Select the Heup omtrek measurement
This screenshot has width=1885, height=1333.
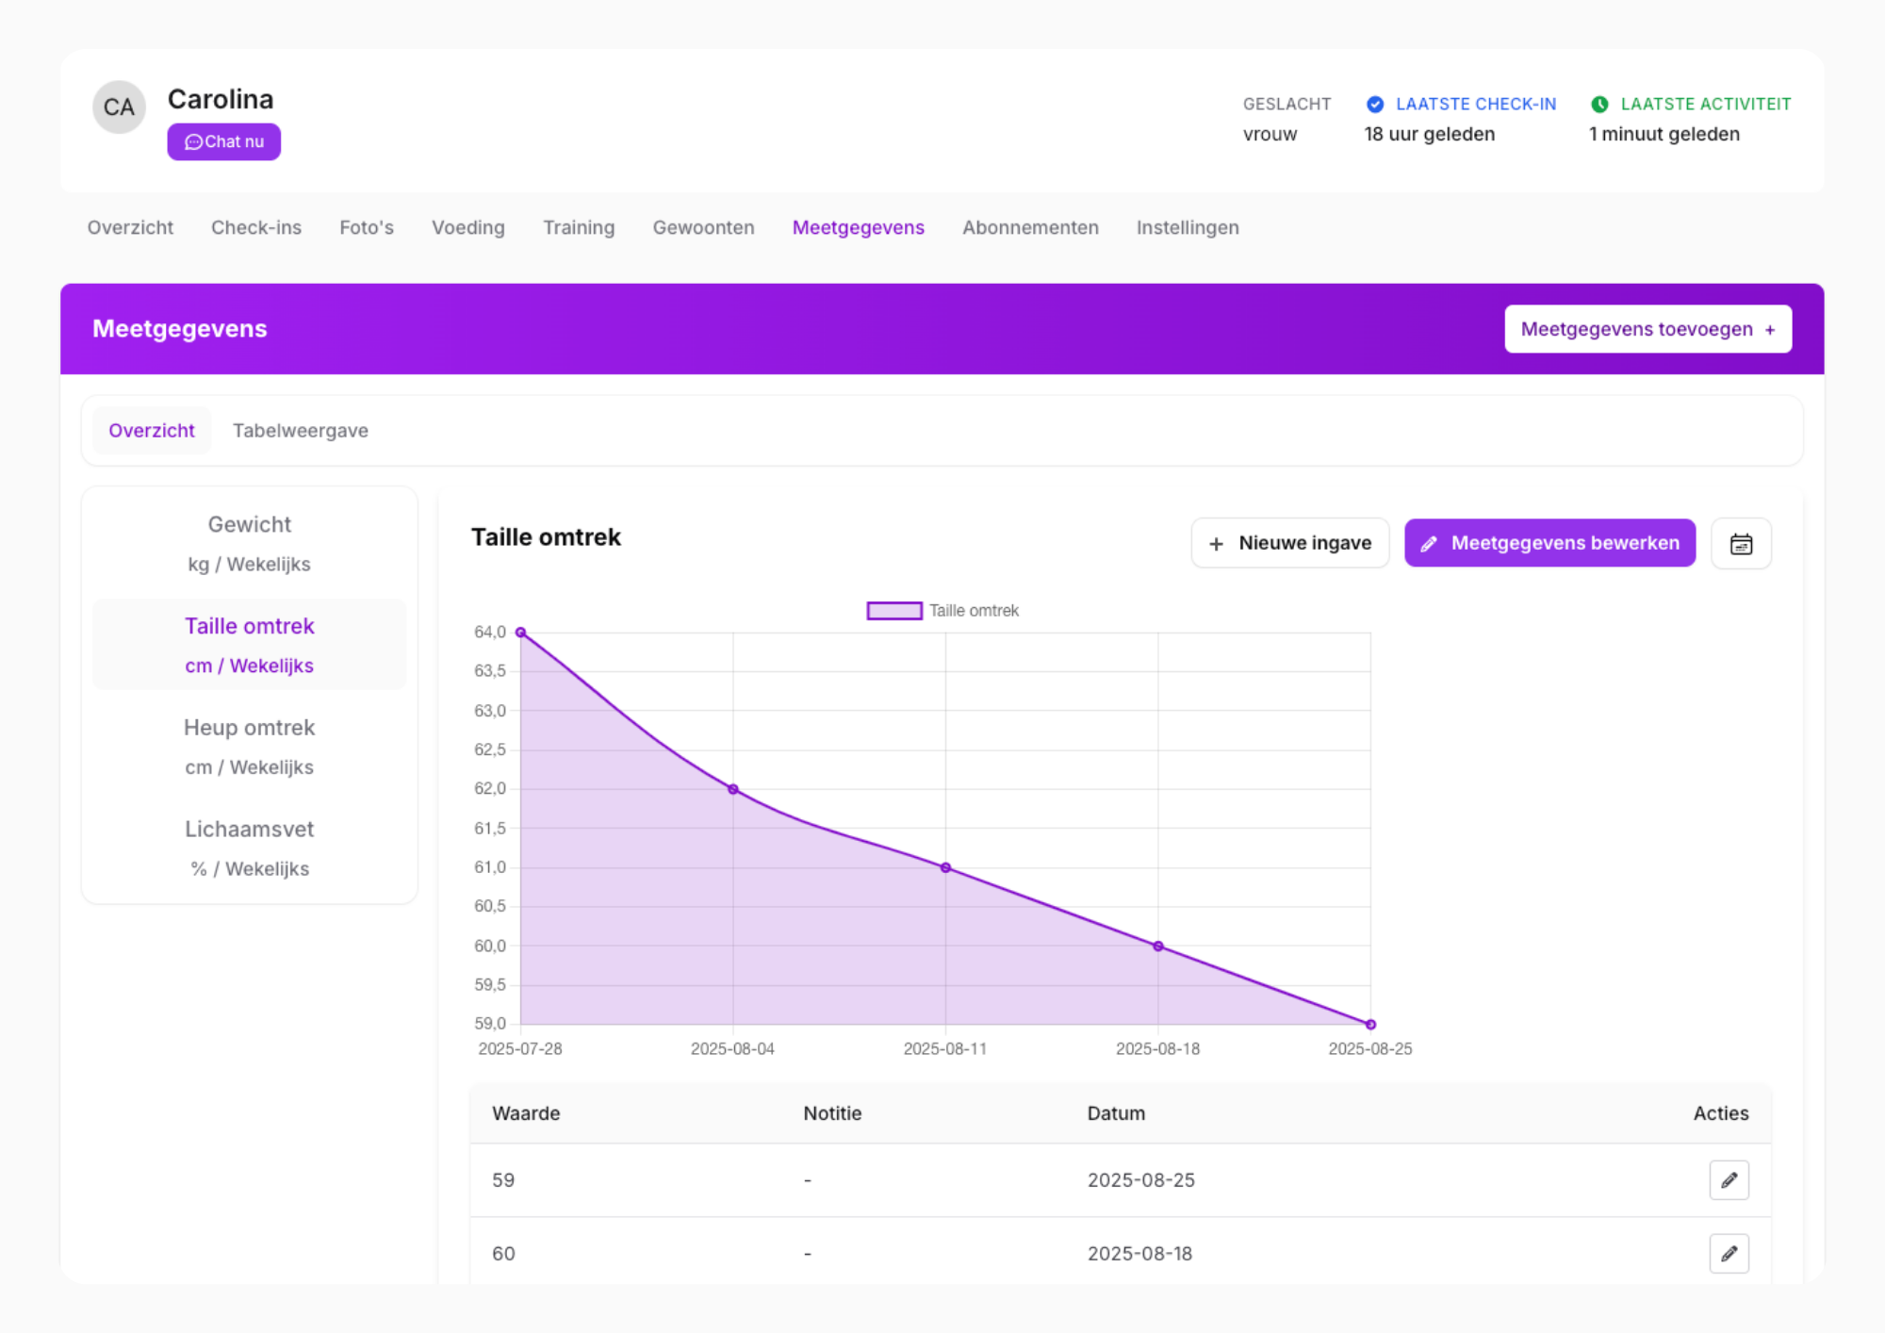coord(249,747)
